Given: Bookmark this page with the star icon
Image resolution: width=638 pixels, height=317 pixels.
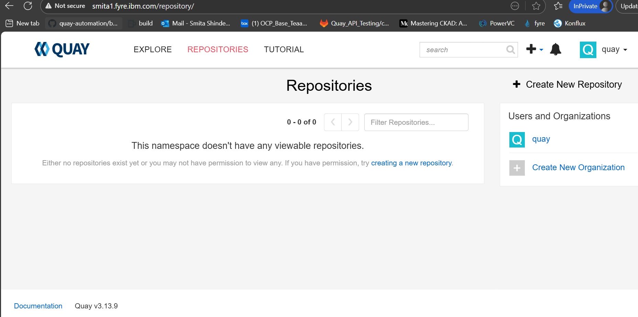Looking at the screenshot, I should click(x=536, y=6).
